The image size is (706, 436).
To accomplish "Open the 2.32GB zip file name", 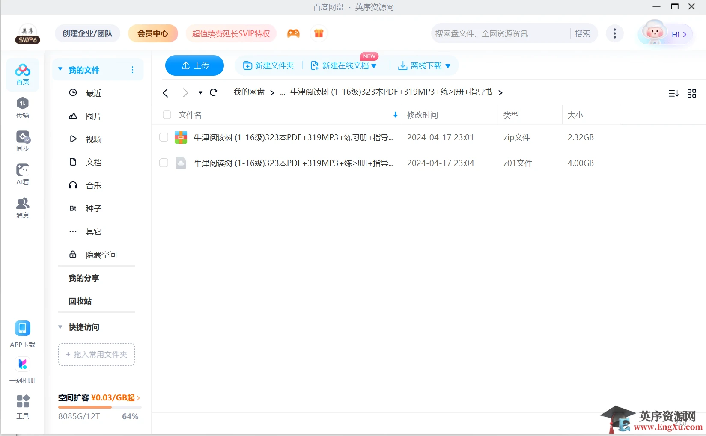I will pyautogui.click(x=294, y=137).
